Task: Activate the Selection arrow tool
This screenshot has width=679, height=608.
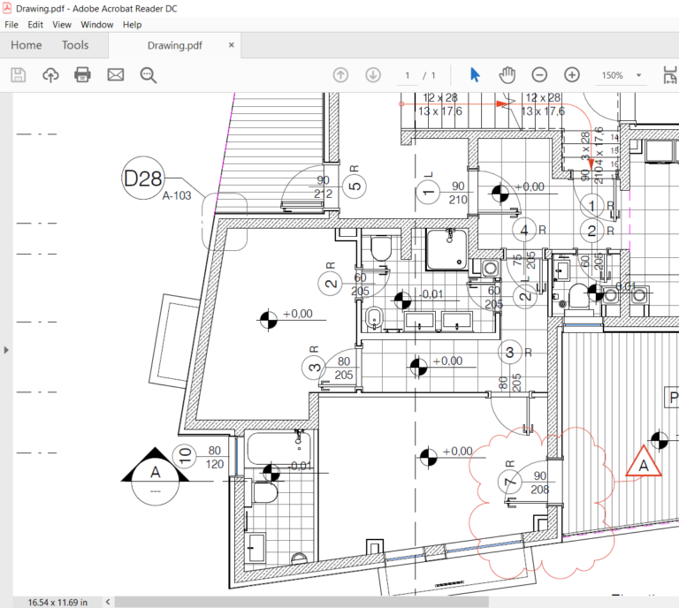Action: pos(475,75)
